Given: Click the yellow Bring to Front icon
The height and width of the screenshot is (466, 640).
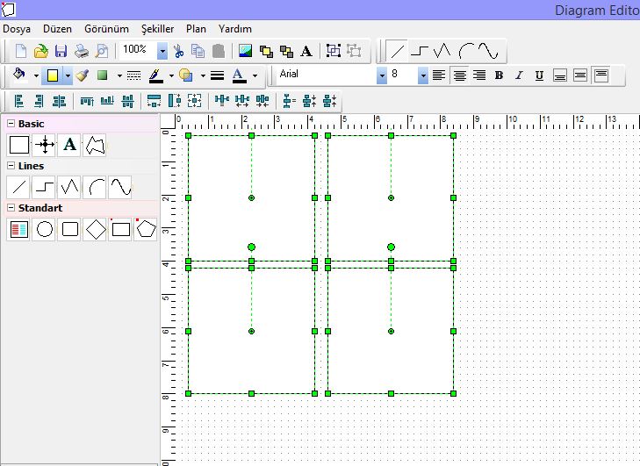Looking at the screenshot, I should coord(266,51).
